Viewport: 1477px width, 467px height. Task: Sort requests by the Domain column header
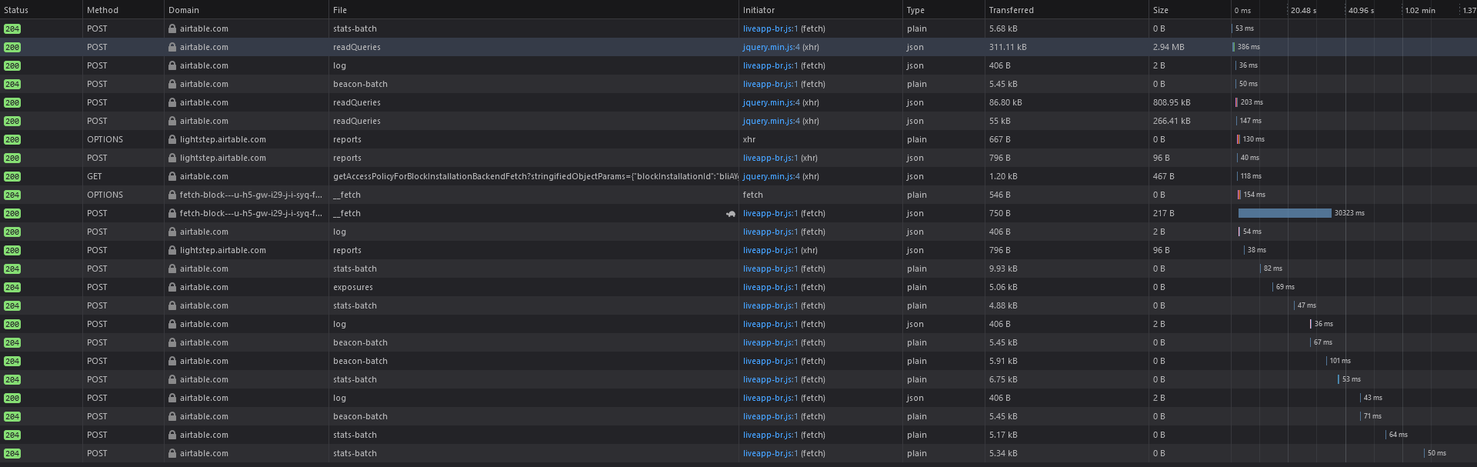(246, 10)
